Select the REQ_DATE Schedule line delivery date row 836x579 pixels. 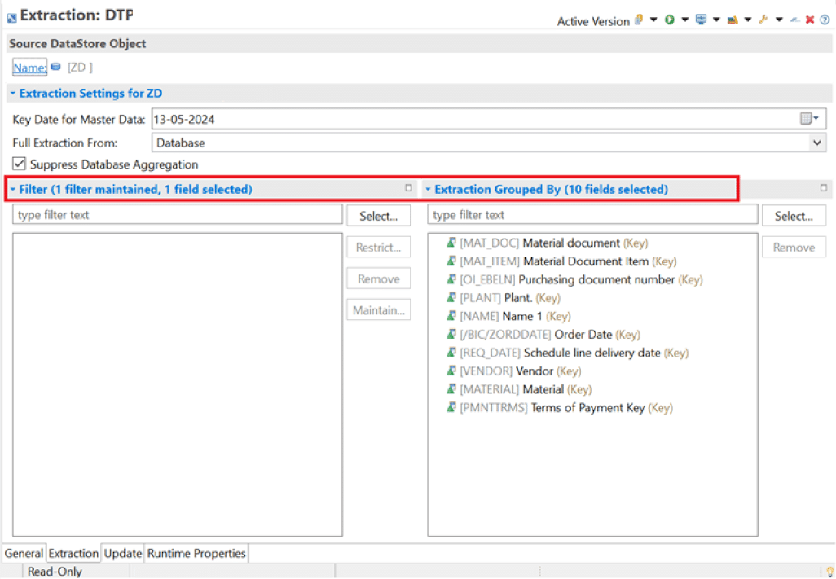click(x=567, y=352)
